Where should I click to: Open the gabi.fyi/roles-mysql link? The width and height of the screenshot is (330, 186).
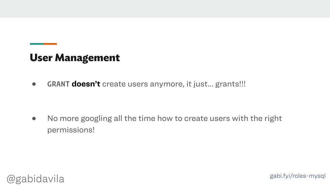tap(297, 176)
